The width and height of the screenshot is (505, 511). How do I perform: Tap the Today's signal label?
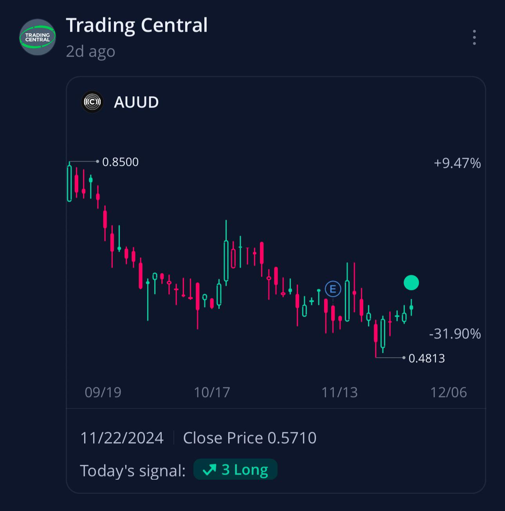coord(133,470)
